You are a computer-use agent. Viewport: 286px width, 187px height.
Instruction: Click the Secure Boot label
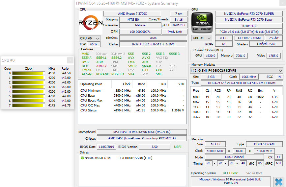254,173
